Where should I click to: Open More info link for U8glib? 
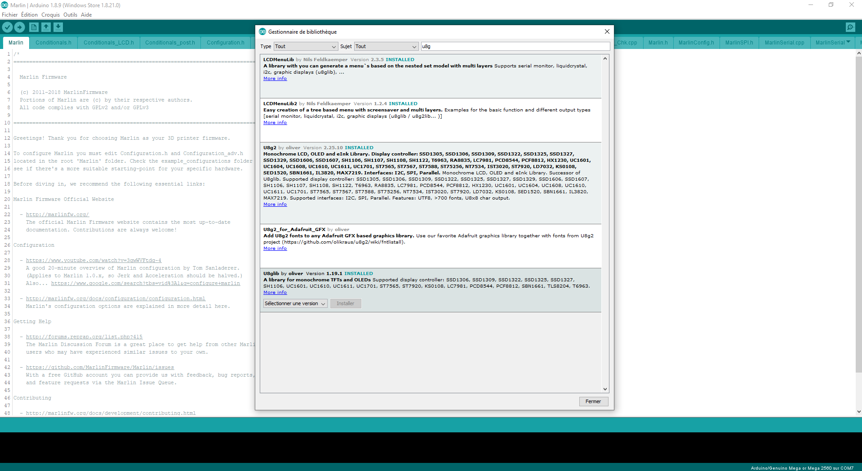pyautogui.click(x=275, y=293)
